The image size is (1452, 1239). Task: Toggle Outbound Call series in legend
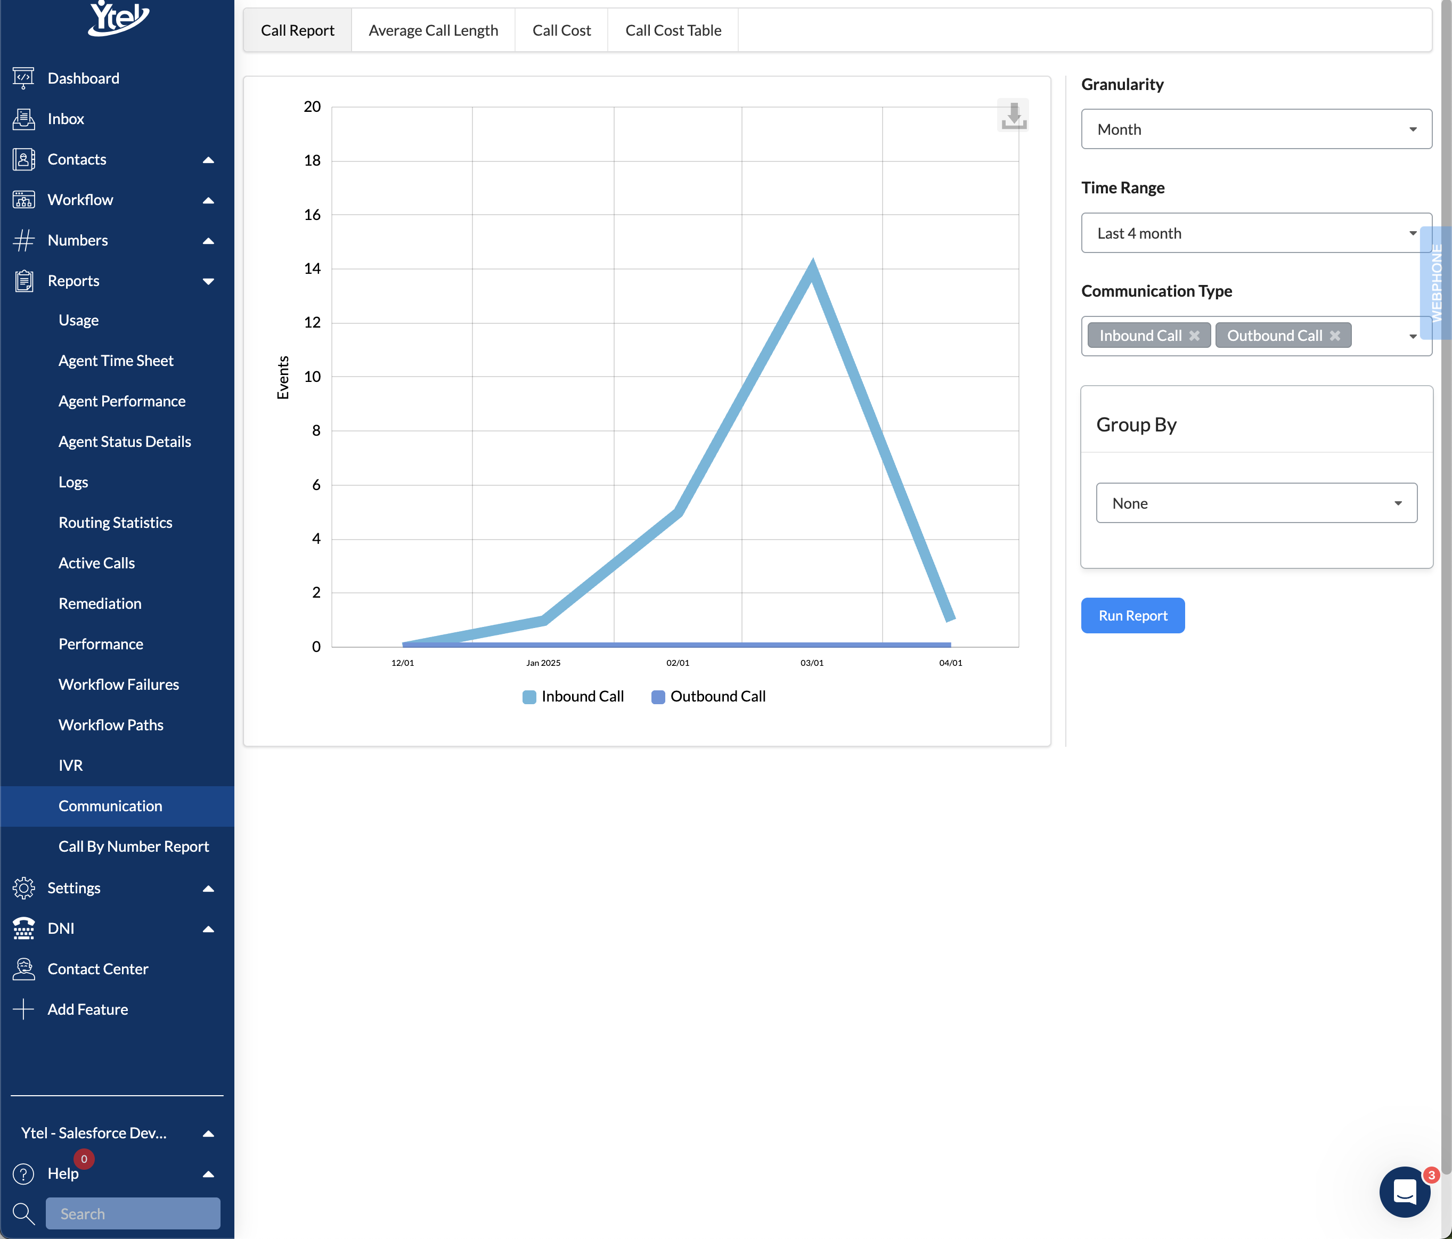708,697
